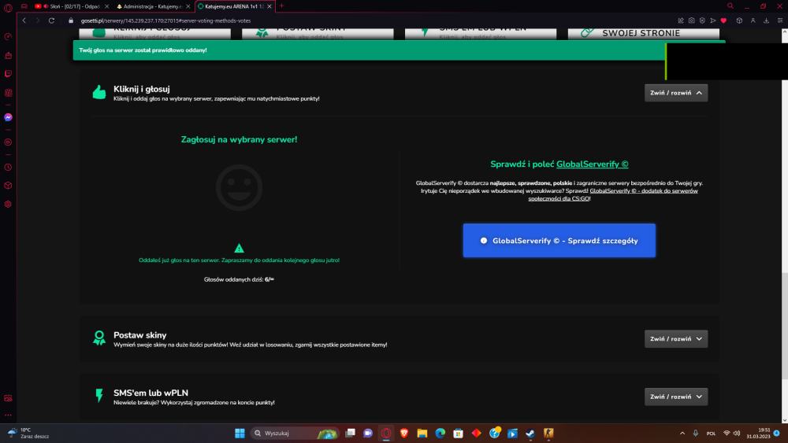
Task: Search in tabs with the magnifier icon
Action: 730,6
